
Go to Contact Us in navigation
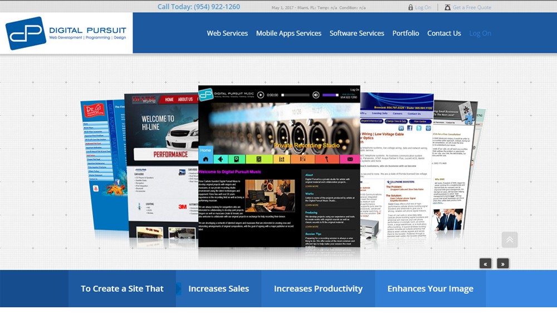pyautogui.click(x=444, y=33)
